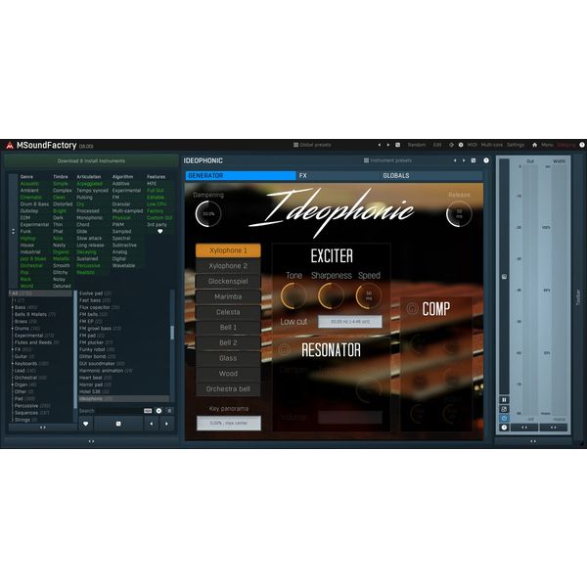Select previous instrument preset arrow
Image resolution: width=587 pixels, height=587 pixels.
click(x=455, y=160)
